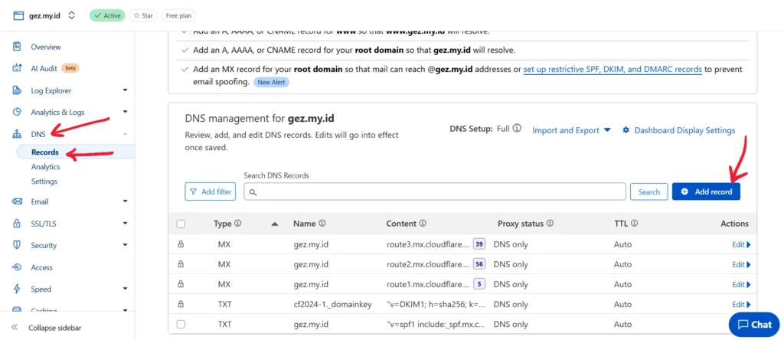Click the gear icon beside Dashboard Display Settings
Image resolution: width=784 pixels, height=340 pixels.
(626, 130)
